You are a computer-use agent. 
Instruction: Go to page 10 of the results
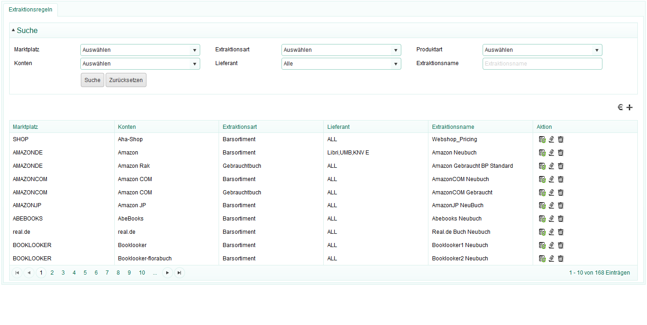click(x=142, y=273)
